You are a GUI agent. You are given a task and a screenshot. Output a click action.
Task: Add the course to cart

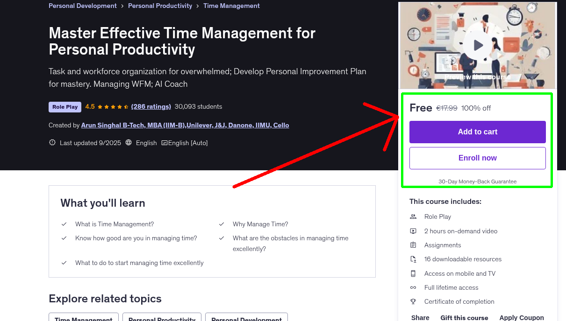click(477, 132)
